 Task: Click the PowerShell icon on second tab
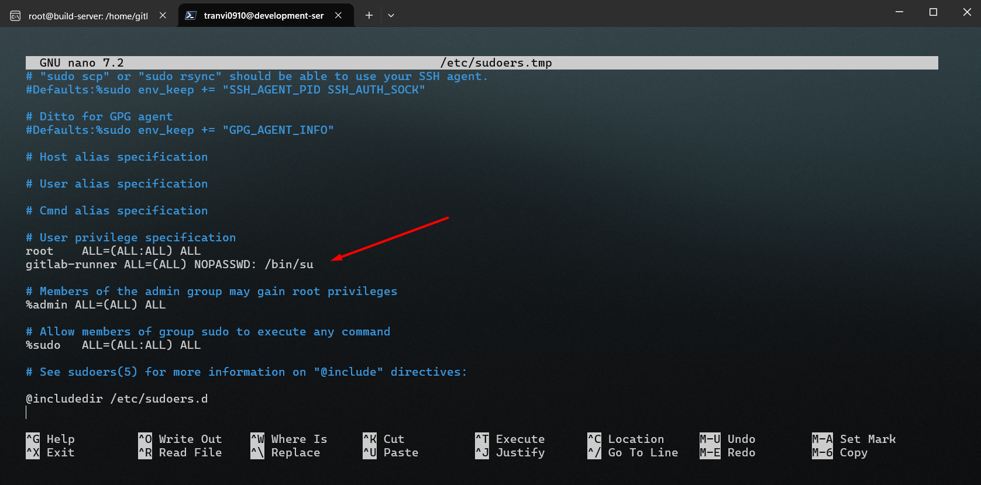click(191, 16)
